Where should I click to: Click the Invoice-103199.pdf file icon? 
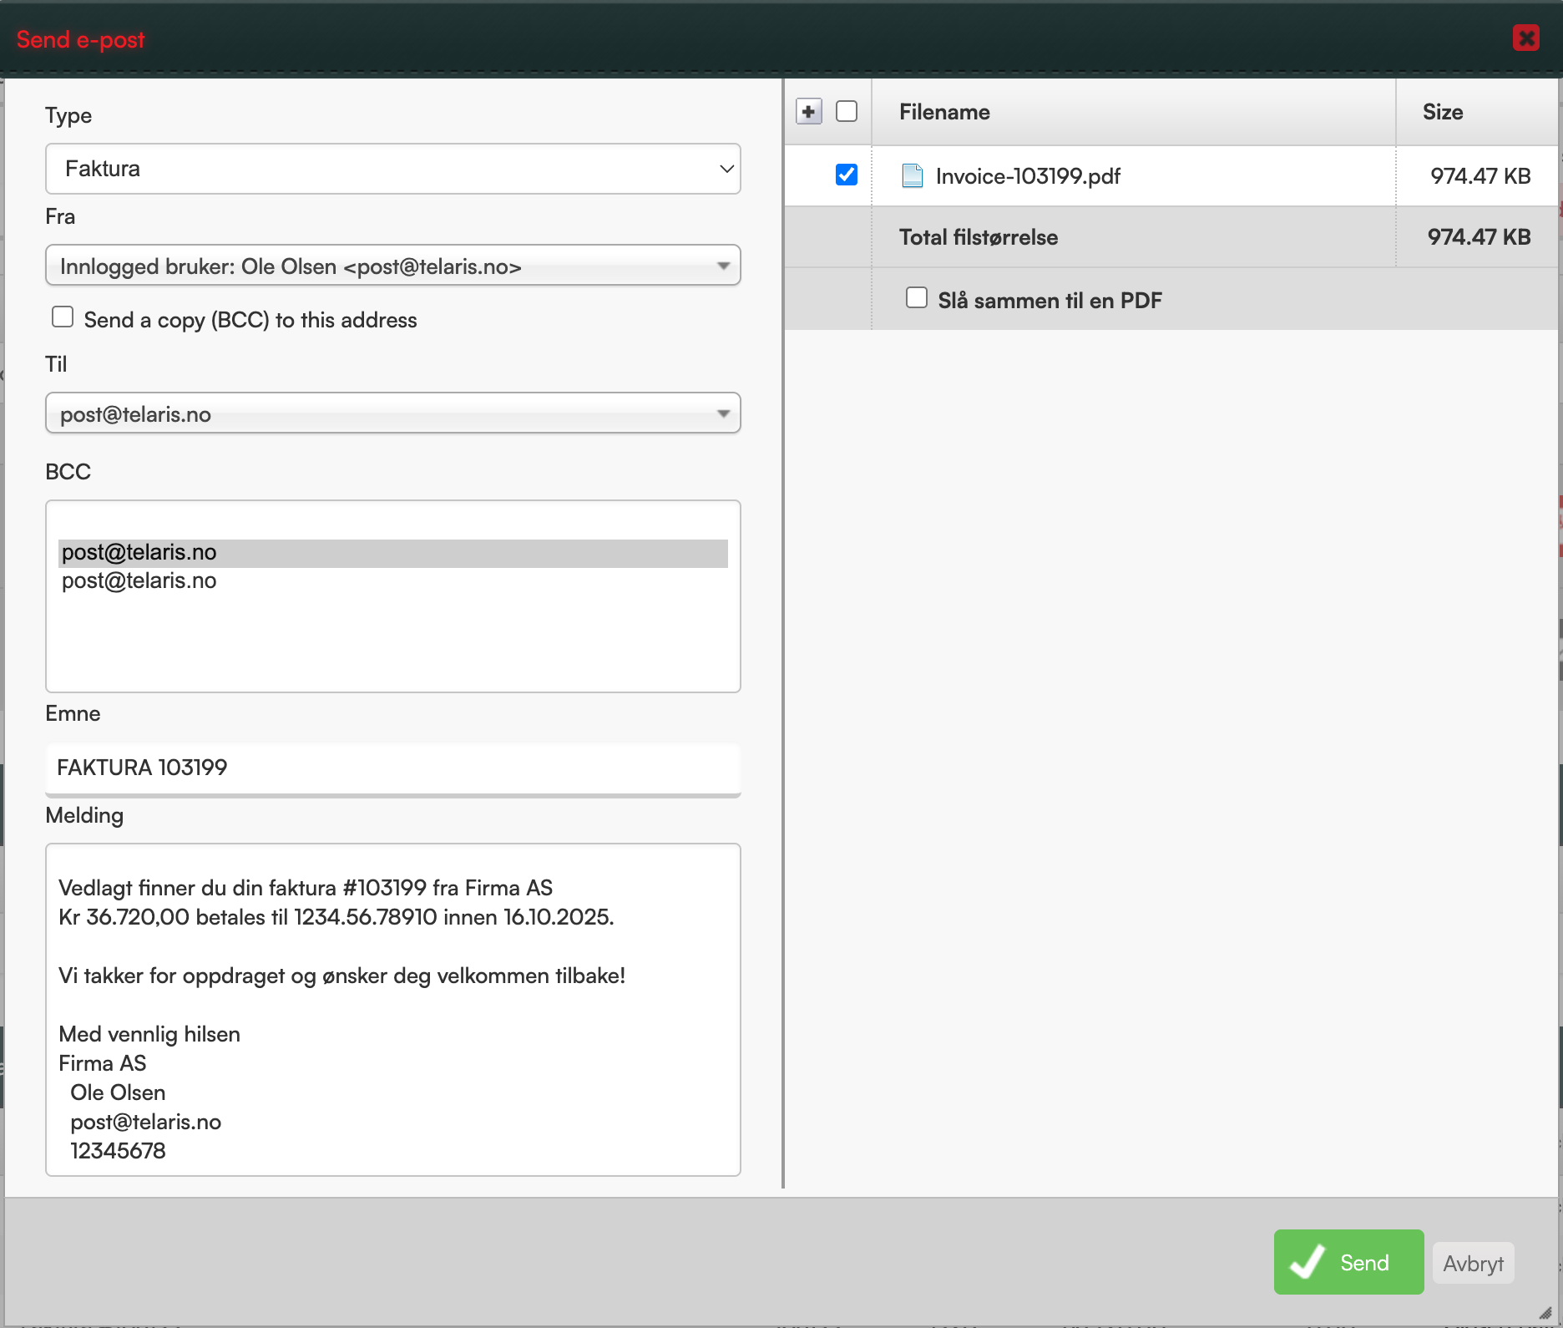click(x=913, y=175)
